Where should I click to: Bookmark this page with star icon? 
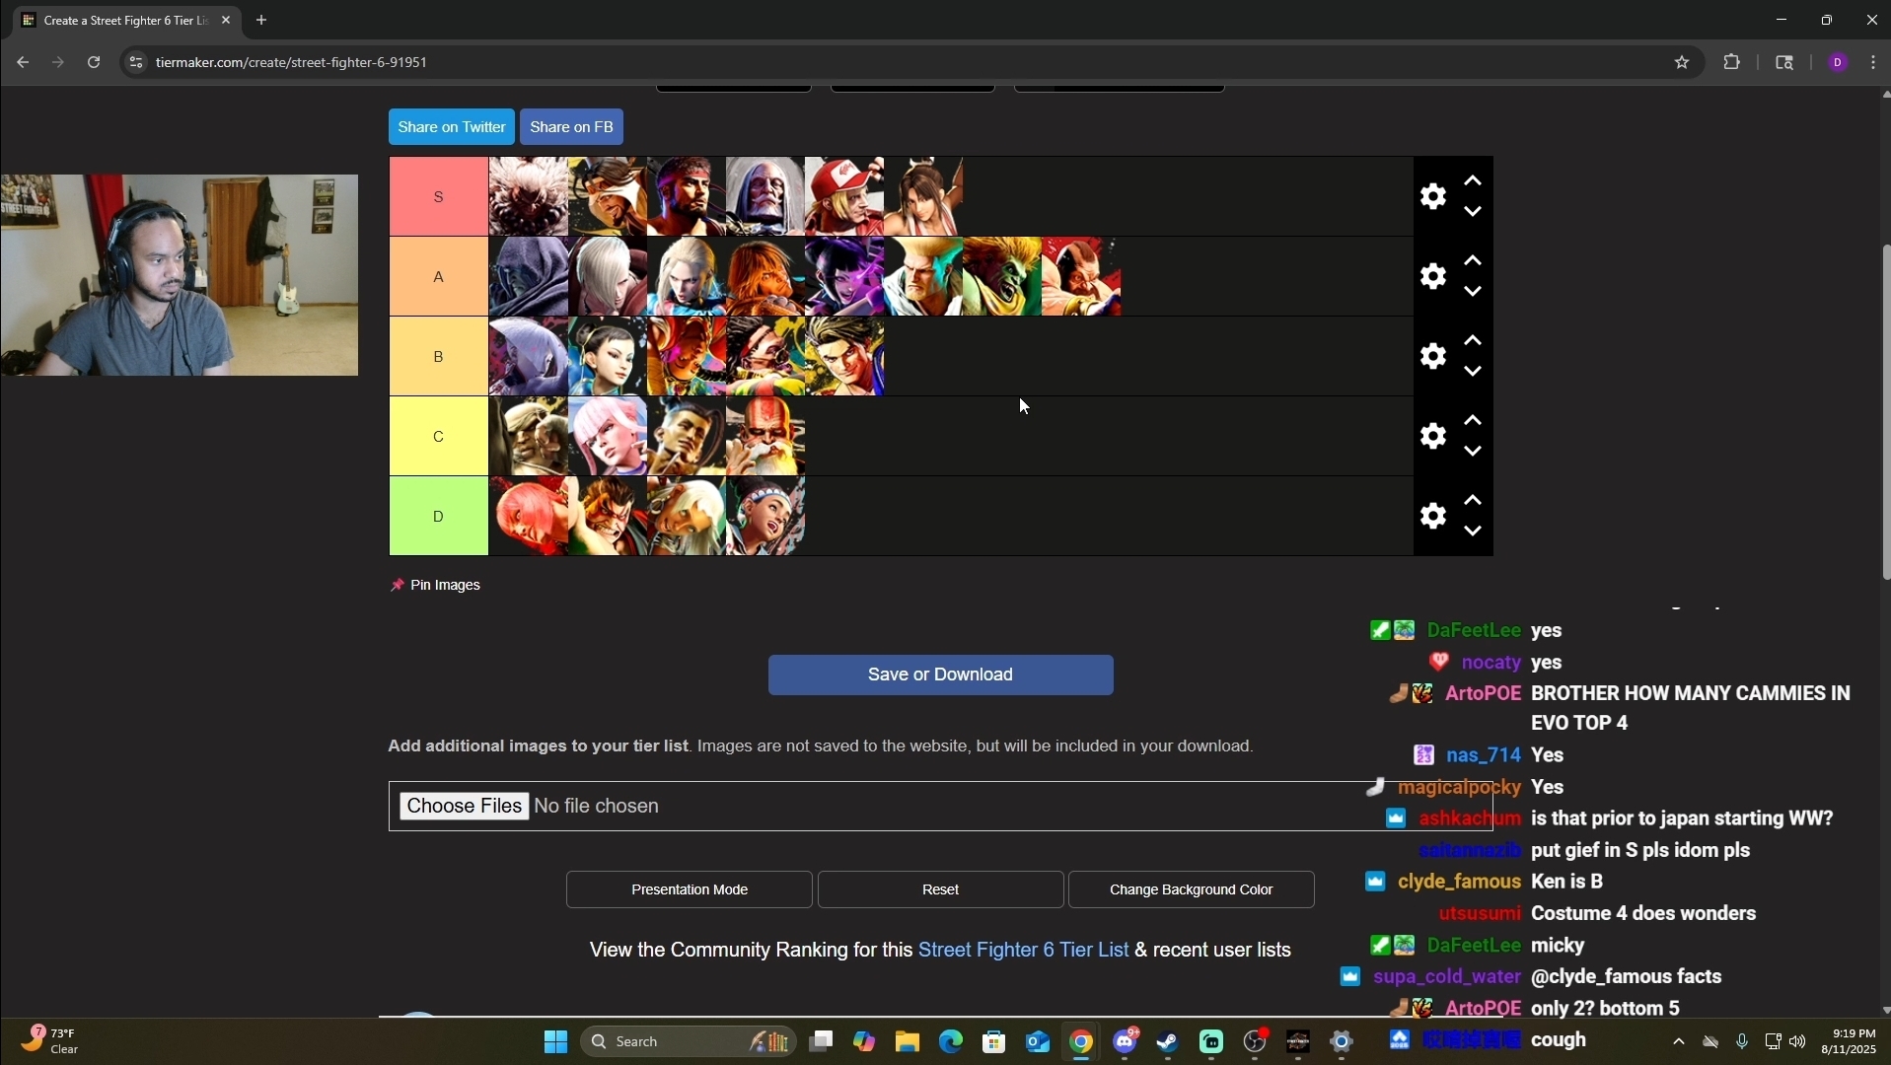[x=1683, y=62]
